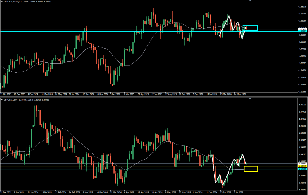Click the 1.36690 level on the Daily price scale
Screen dimensions: 308x195
point(303,126)
